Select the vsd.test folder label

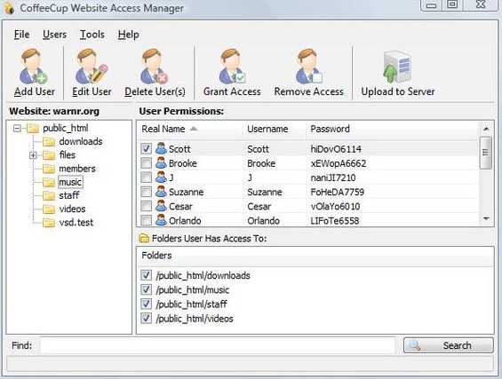click(x=76, y=223)
